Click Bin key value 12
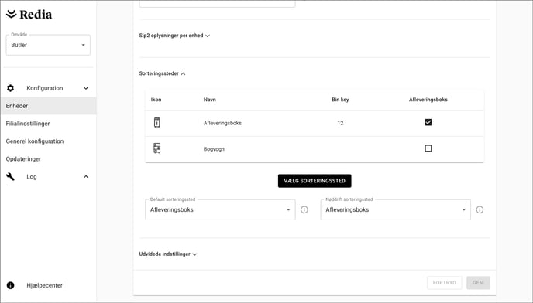The height and width of the screenshot is (303, 533). click(340, 123)
